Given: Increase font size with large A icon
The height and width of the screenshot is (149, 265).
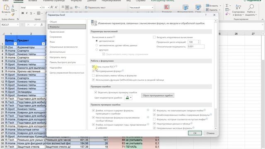Looking at the screenshot, I should tap(52, 7).
